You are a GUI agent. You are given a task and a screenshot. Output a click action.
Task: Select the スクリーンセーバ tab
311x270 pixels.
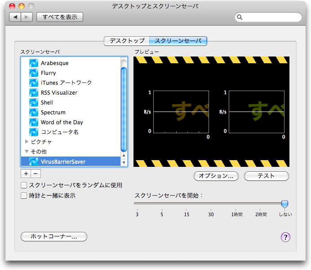178,41
